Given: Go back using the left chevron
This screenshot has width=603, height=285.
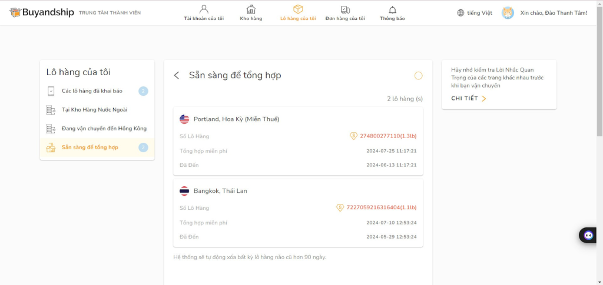Looking at the screenshot, I should pyautogui.click(x=177, y=76).
